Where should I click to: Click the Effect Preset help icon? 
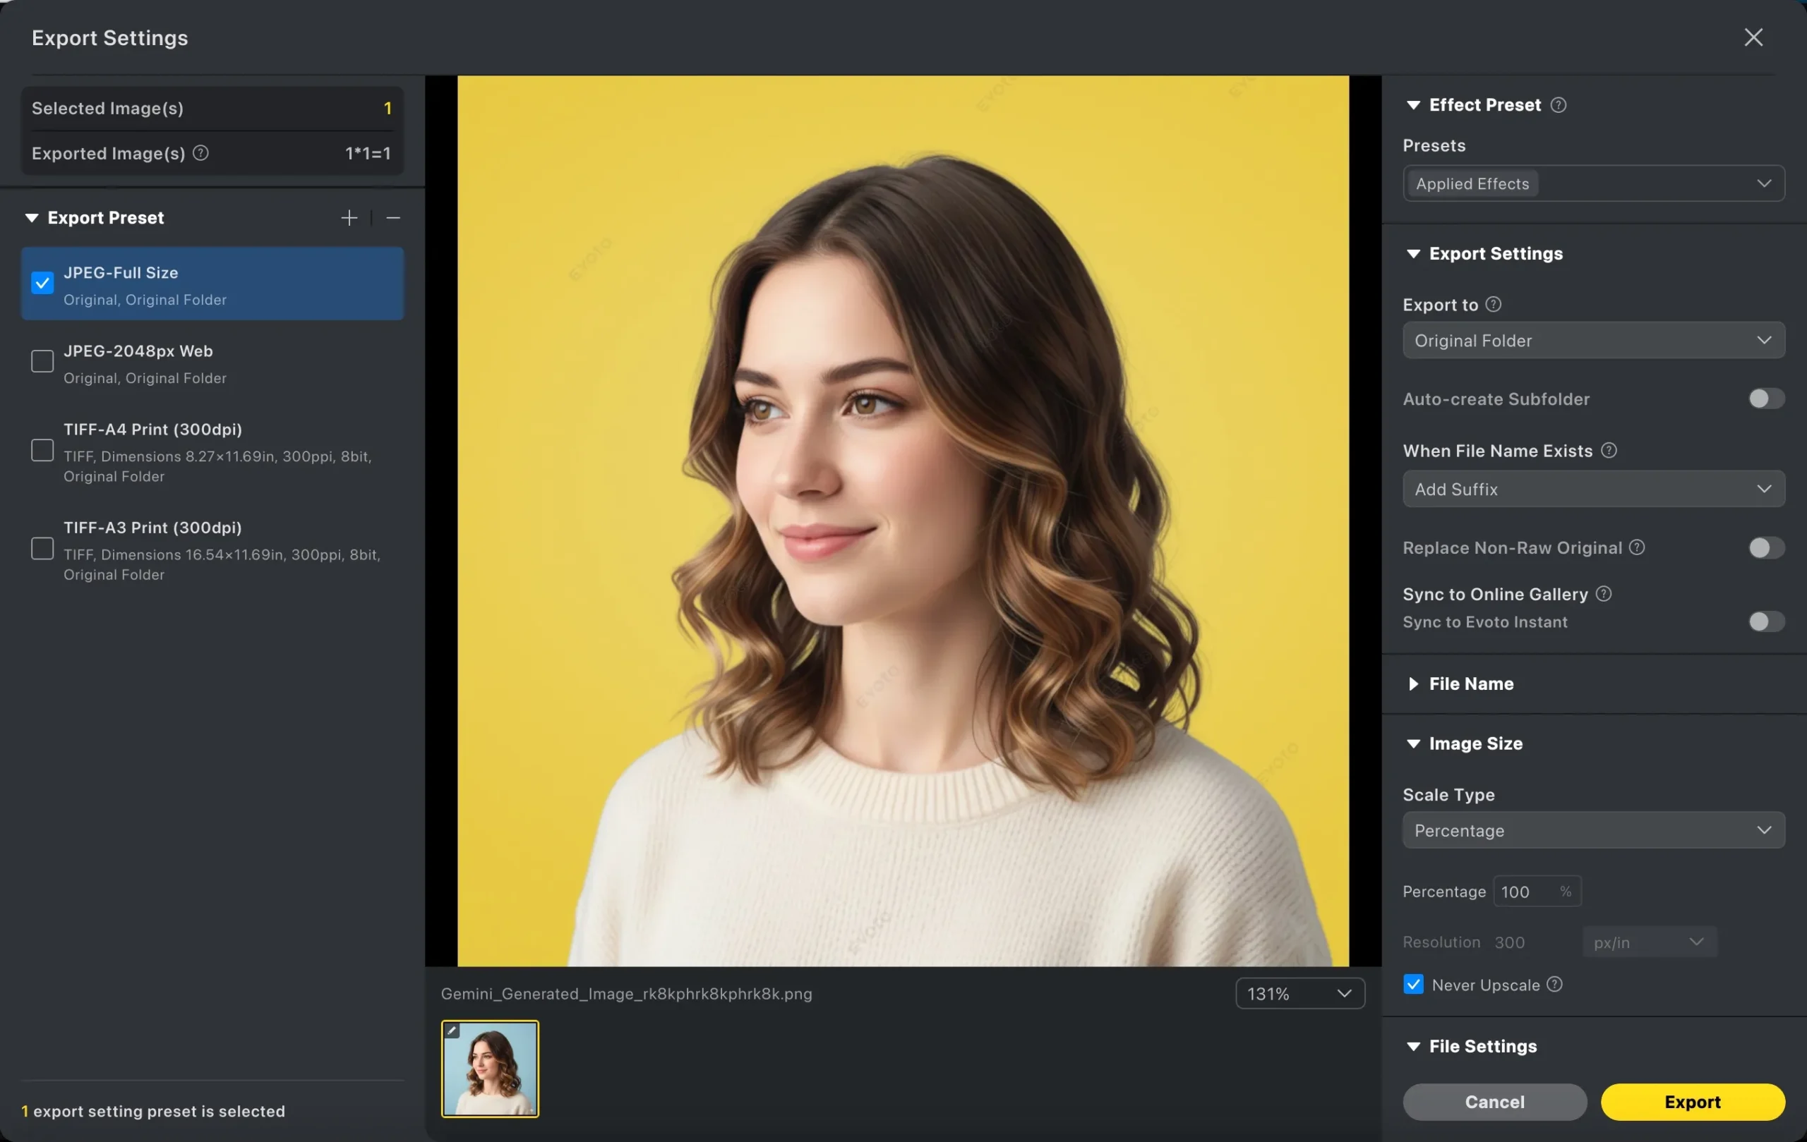[1559, 105]
